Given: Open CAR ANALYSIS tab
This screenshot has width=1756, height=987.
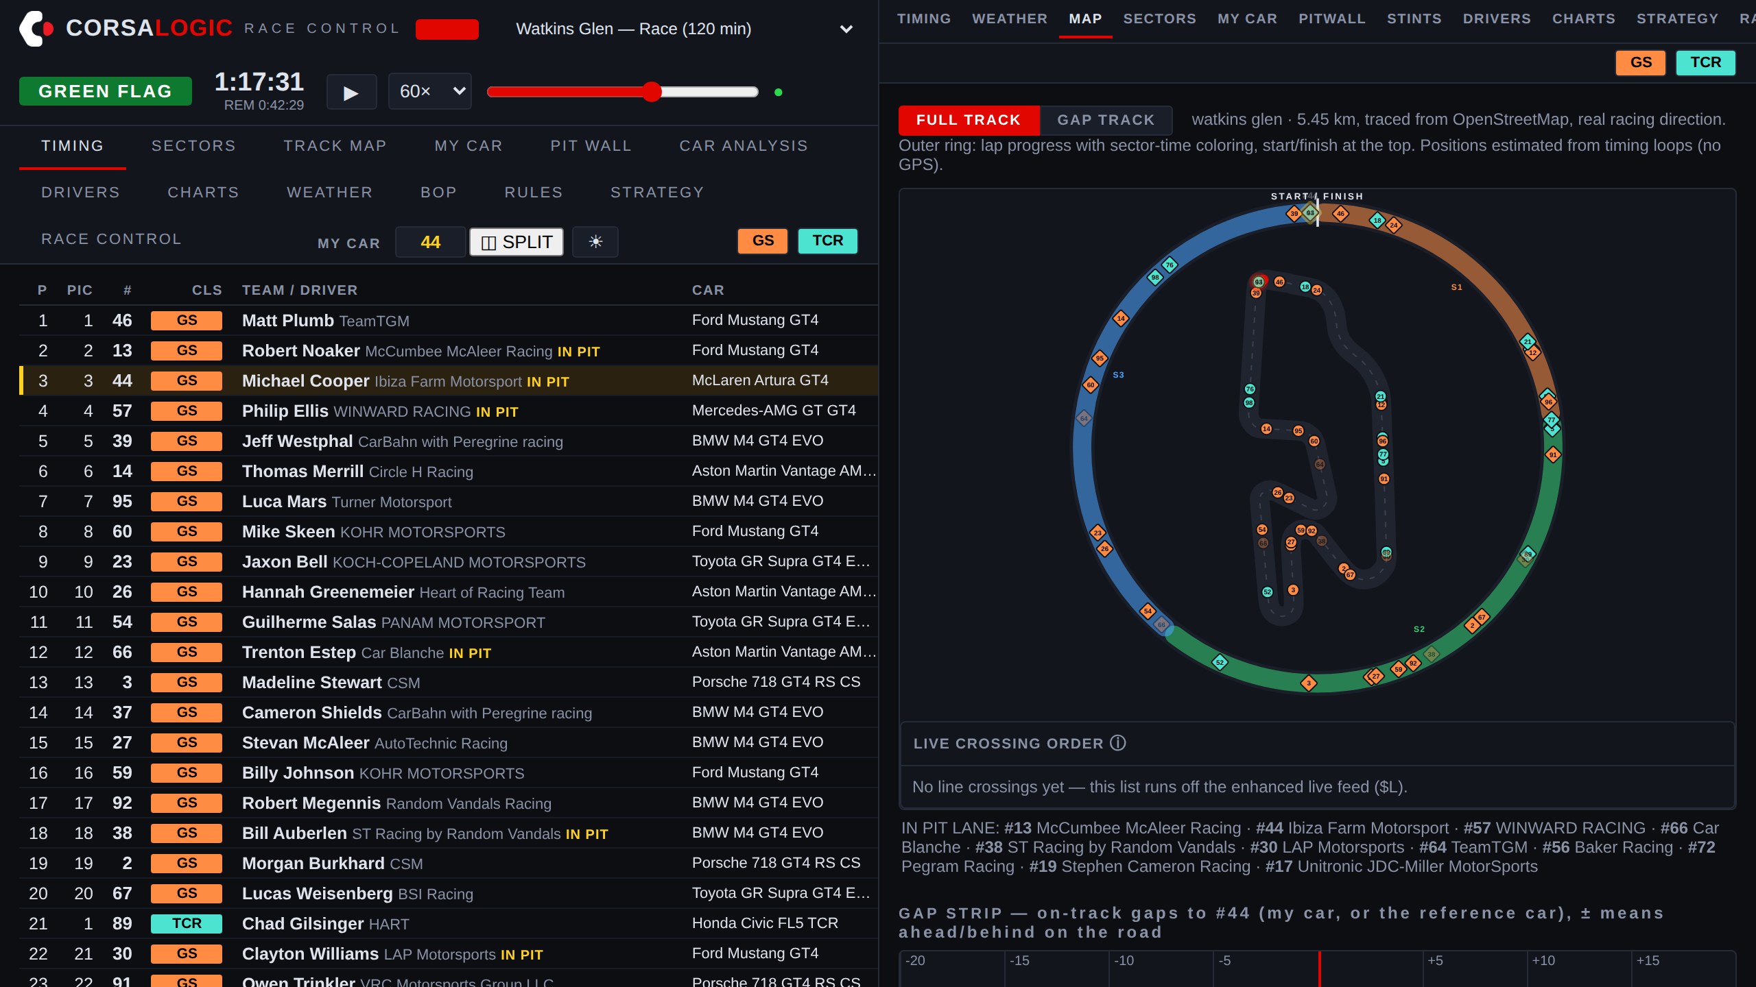Looking at the screenshot, I should [744, 146].
